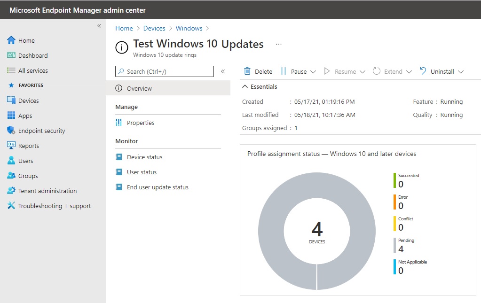Click the Uninstall undo arrow icon
Screen dimensions: 481x303
[x=423, y=71]
